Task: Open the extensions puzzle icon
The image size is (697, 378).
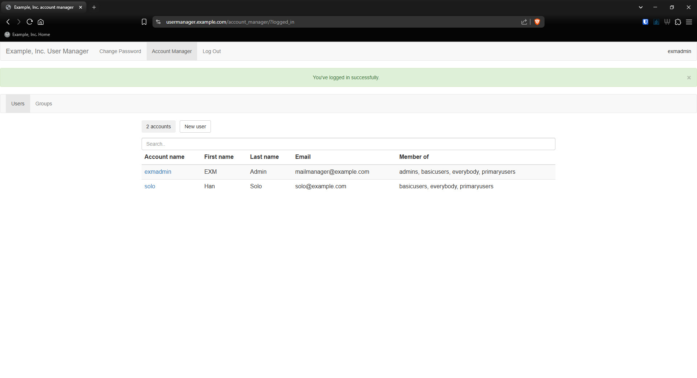Action: click(x=678, y=22)
